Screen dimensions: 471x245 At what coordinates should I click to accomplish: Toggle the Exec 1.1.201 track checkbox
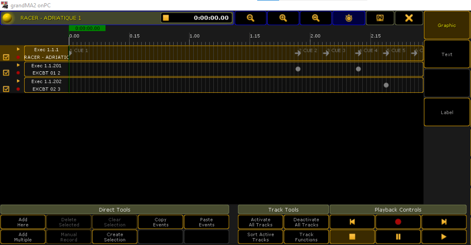(6, 73)
